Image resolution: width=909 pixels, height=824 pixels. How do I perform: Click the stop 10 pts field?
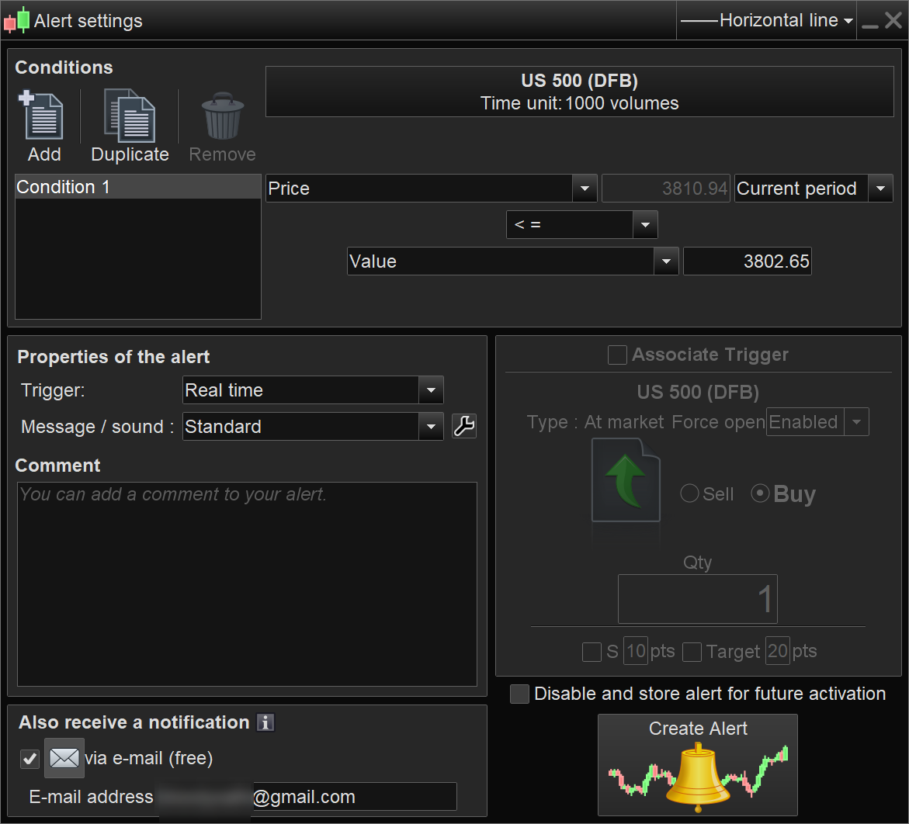coord(636,651)
